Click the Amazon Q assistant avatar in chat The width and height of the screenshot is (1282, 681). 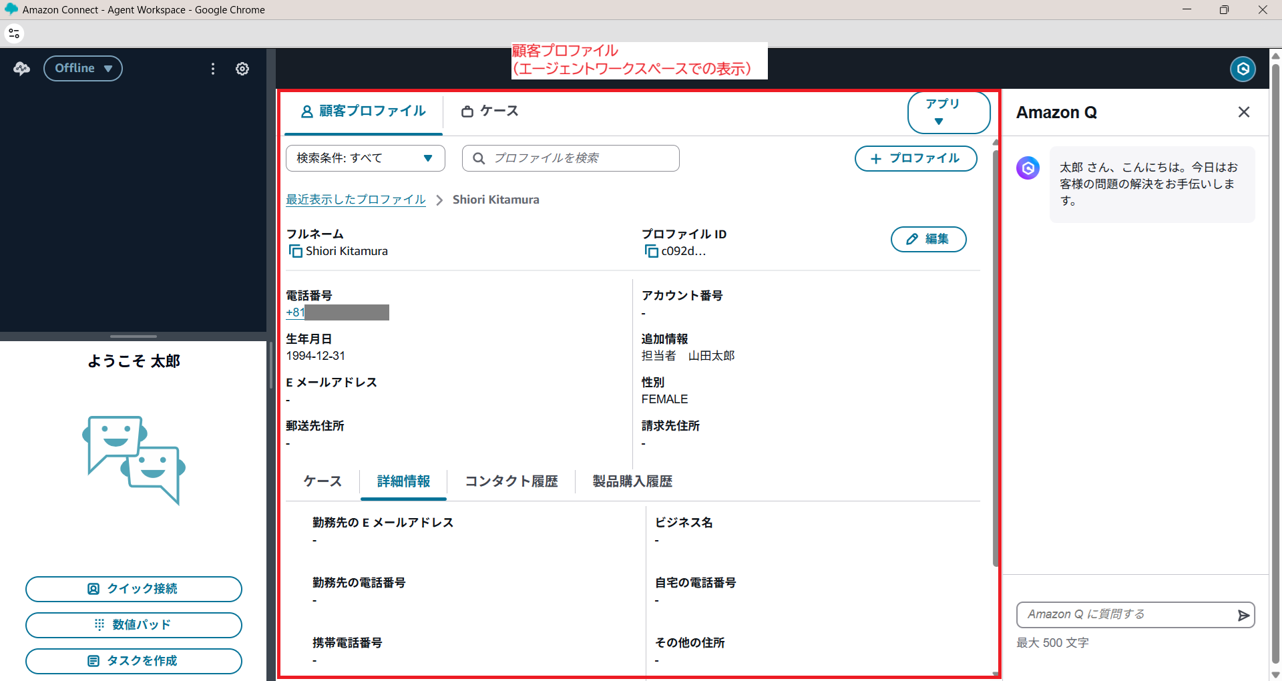tap(1028, 168)
